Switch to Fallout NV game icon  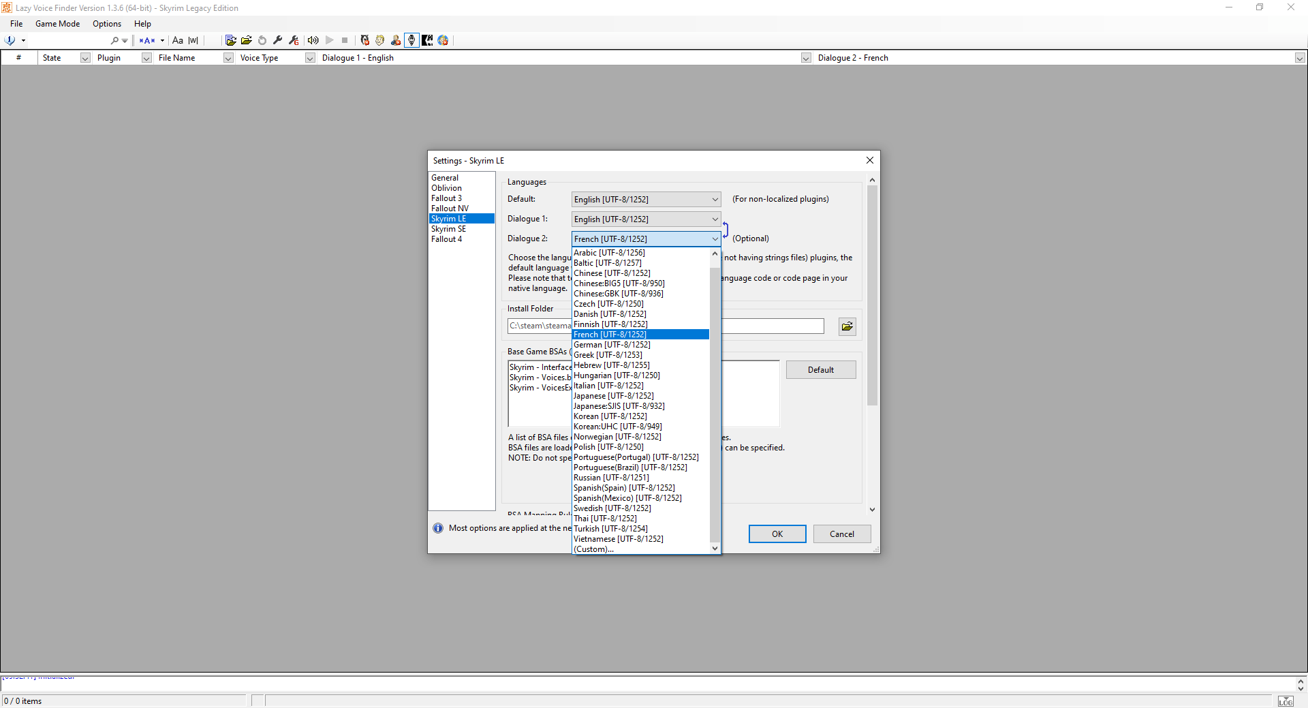(396, 40)
